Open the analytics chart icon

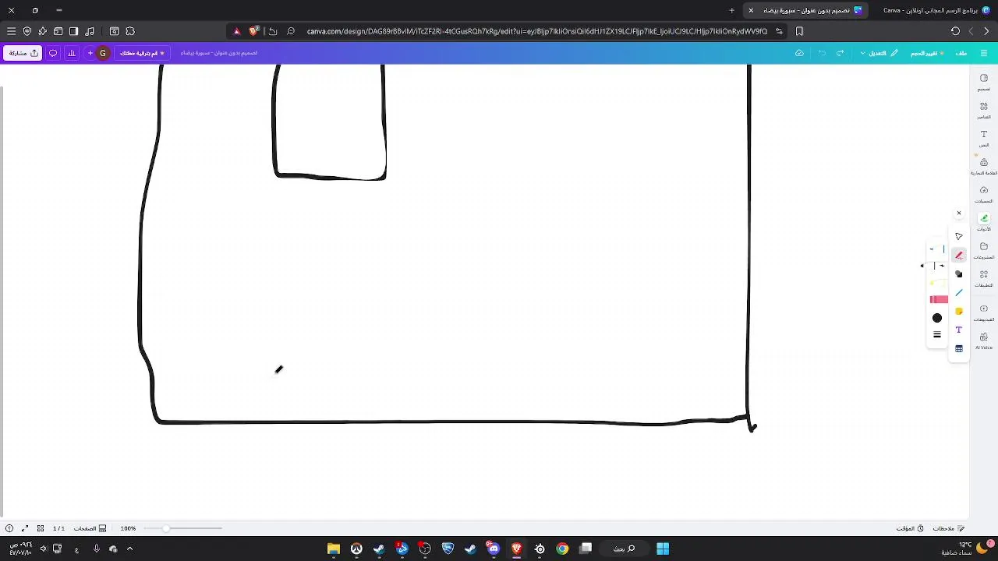tap(72, 53)
